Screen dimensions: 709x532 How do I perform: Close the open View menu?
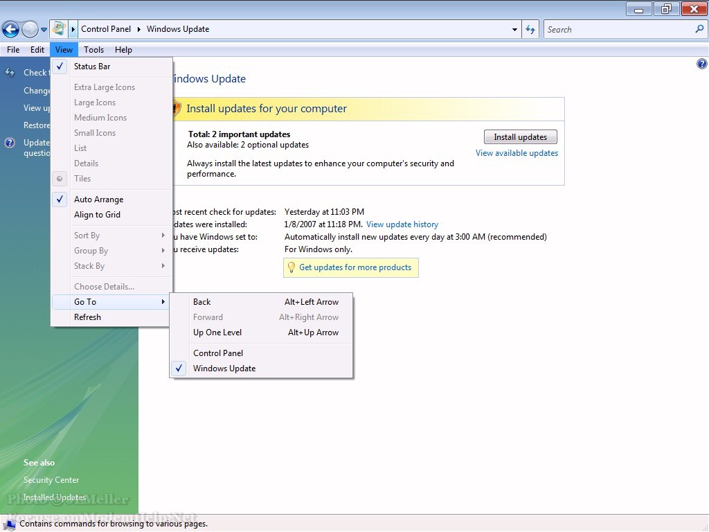coord(64,50)
